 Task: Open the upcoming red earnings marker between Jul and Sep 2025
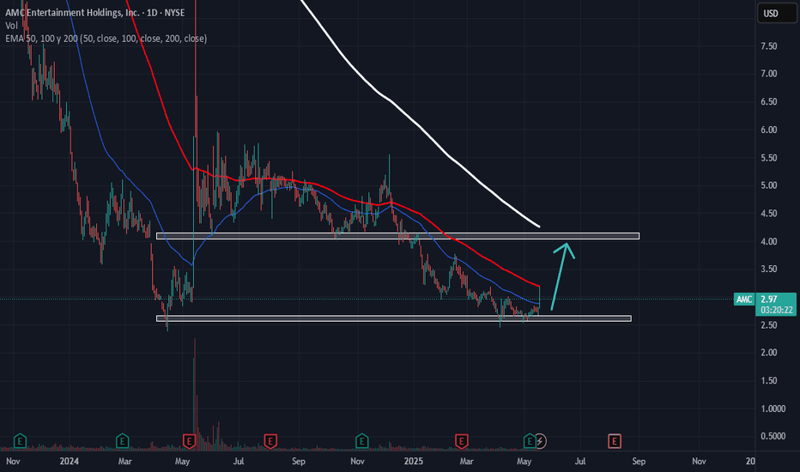pyautogui.click(x=615, y=441)
